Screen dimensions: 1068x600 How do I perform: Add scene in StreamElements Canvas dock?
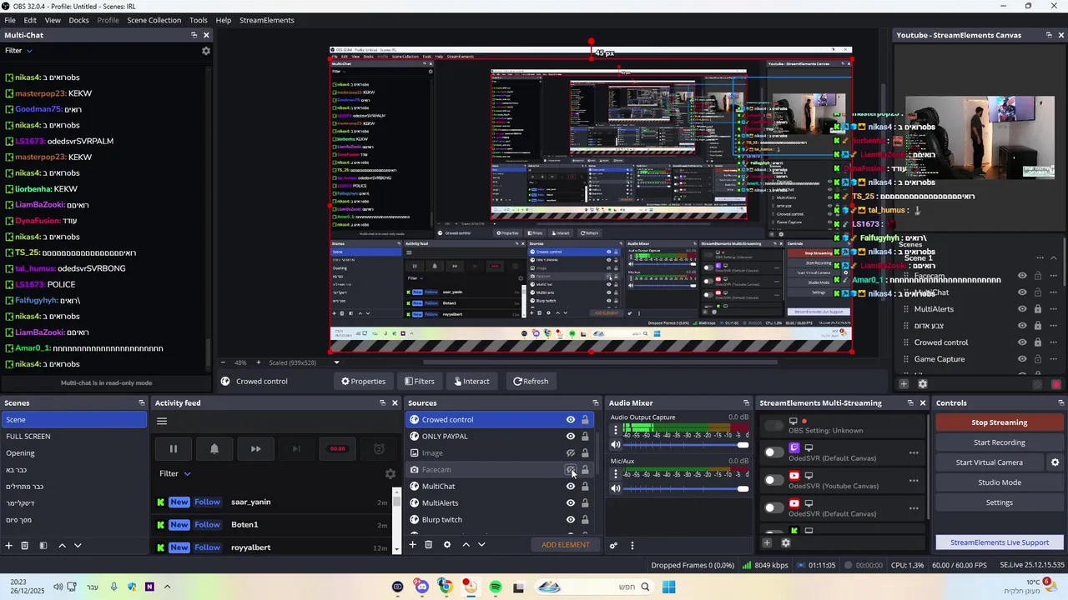[x=904, y=384]
